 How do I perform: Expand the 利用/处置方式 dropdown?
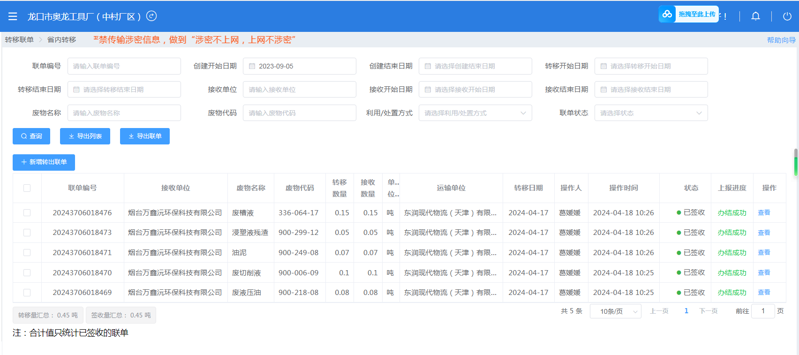coord(475,113)
